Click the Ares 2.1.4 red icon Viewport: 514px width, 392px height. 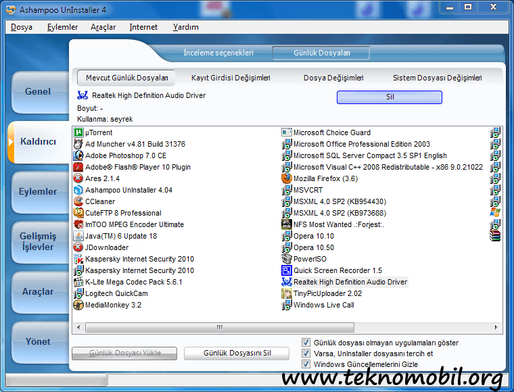coord(78,178)
